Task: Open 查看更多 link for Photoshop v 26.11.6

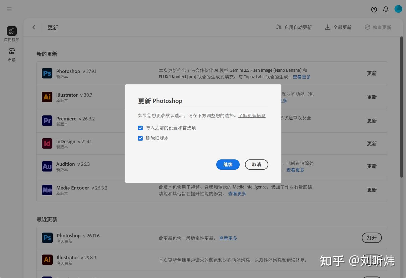Action: coord(228,238)
